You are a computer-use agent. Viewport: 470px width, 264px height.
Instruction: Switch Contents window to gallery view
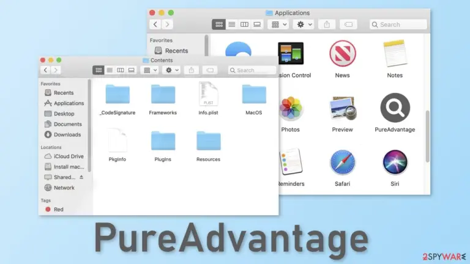(132, 70)
